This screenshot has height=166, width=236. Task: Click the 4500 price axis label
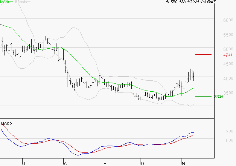click(x=228, y=64)
